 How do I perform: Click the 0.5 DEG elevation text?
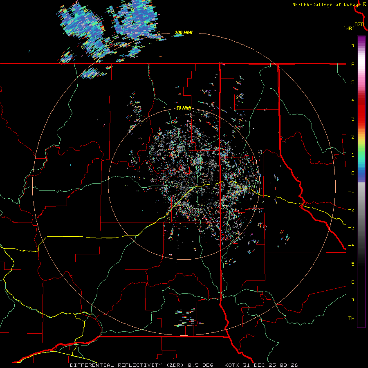[x=200, y=365]
